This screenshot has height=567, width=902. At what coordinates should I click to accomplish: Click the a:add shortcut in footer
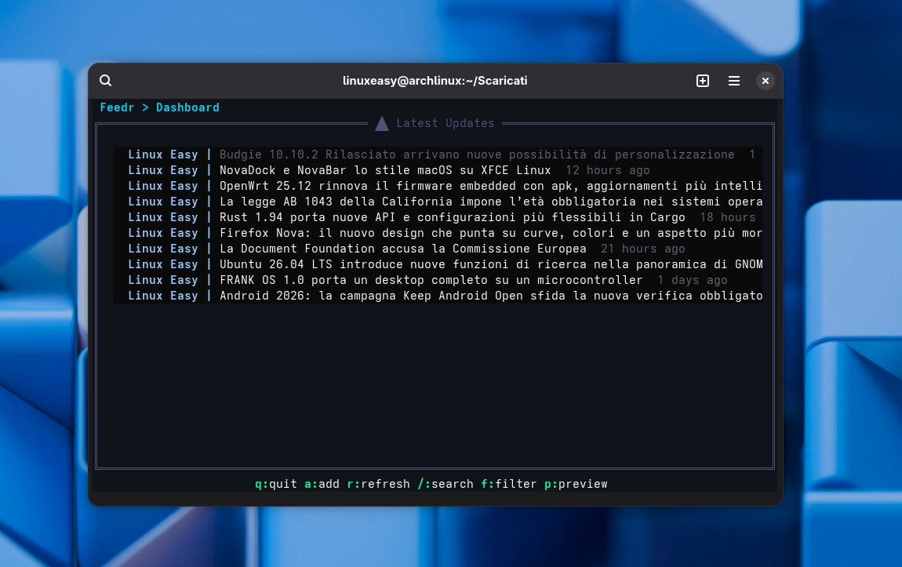point(322,484)
